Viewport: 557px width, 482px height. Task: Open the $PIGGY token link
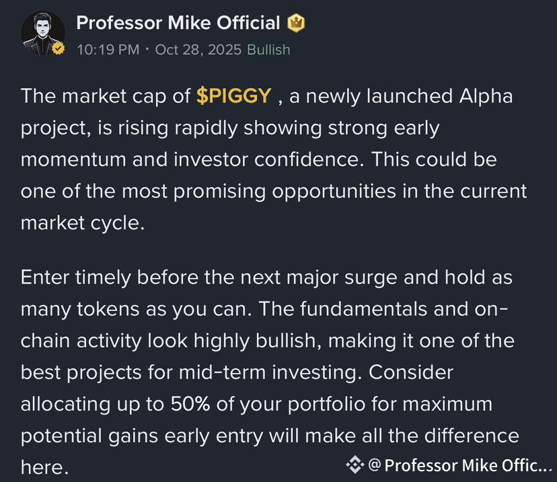pyautogui.click(x=233, y=96)
